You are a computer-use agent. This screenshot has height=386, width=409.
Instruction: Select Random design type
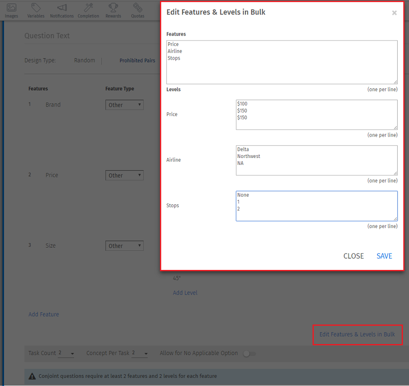click(85, 61)
